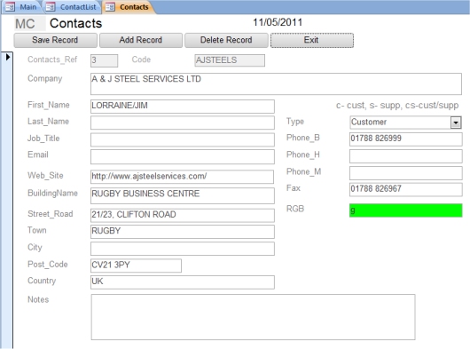This screenshot has height=349, width=470.
Task: Switch to the Main tab
Action: pyautogui.click(x=21, y=7)
